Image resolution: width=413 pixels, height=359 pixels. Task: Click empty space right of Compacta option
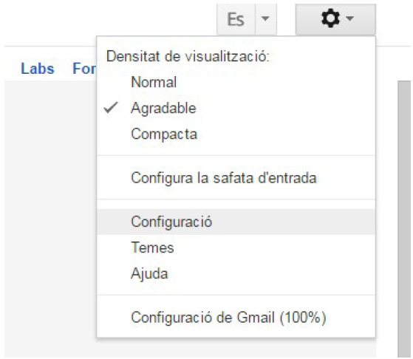284,134
